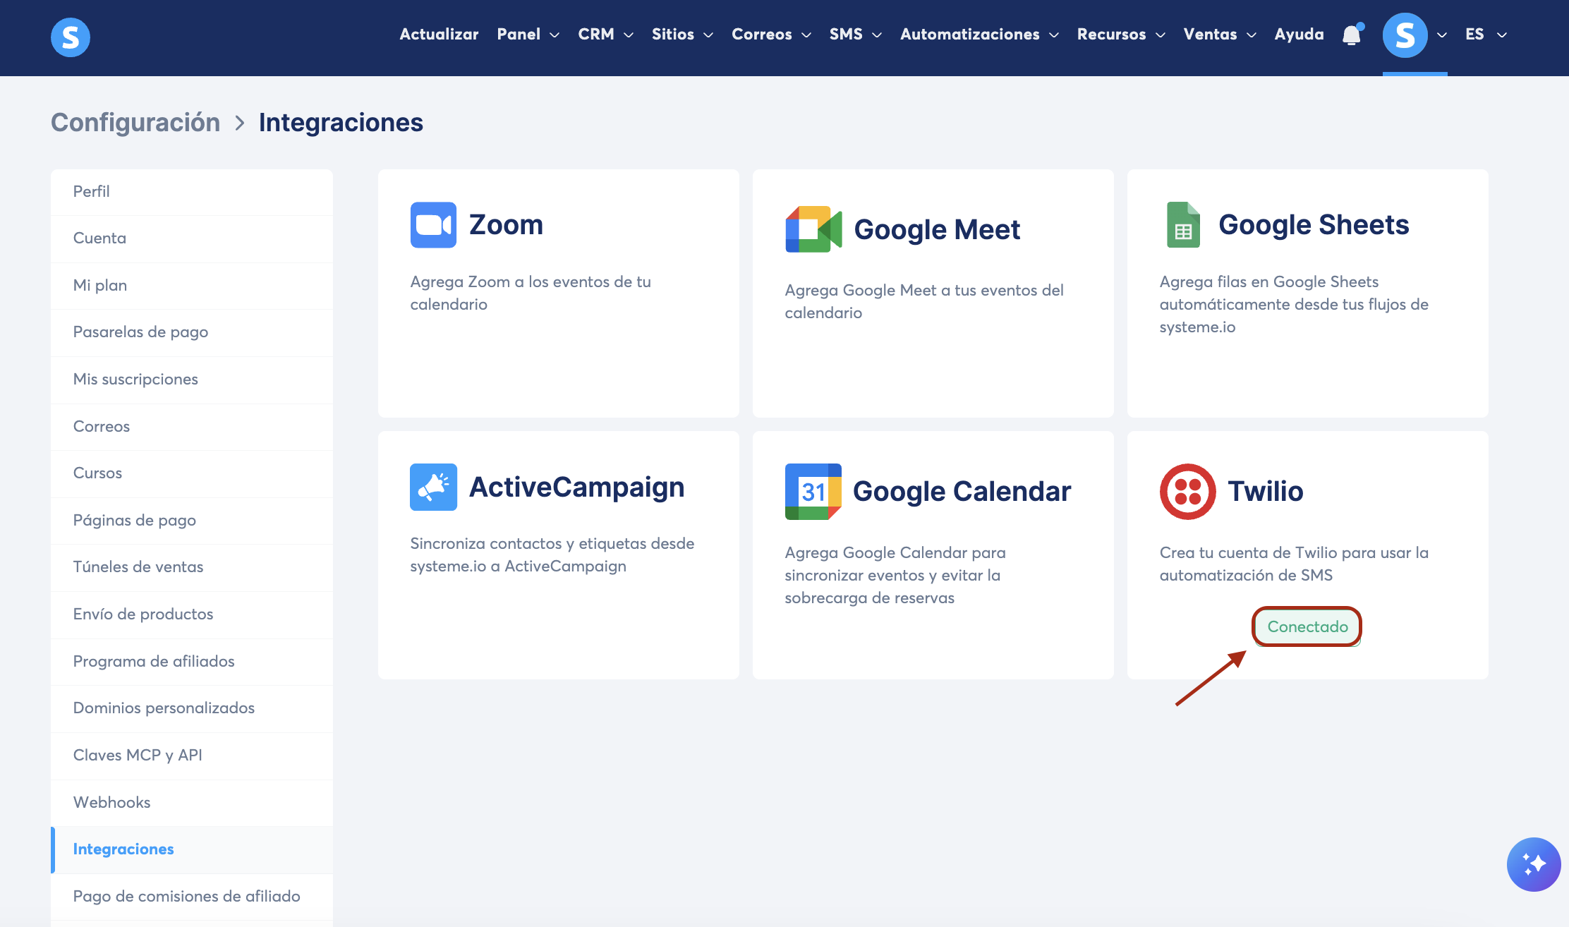Click the Google Sheets icon
Image resolution: width=1569 pixels, height=927 pixels.
click(1183, 225)
